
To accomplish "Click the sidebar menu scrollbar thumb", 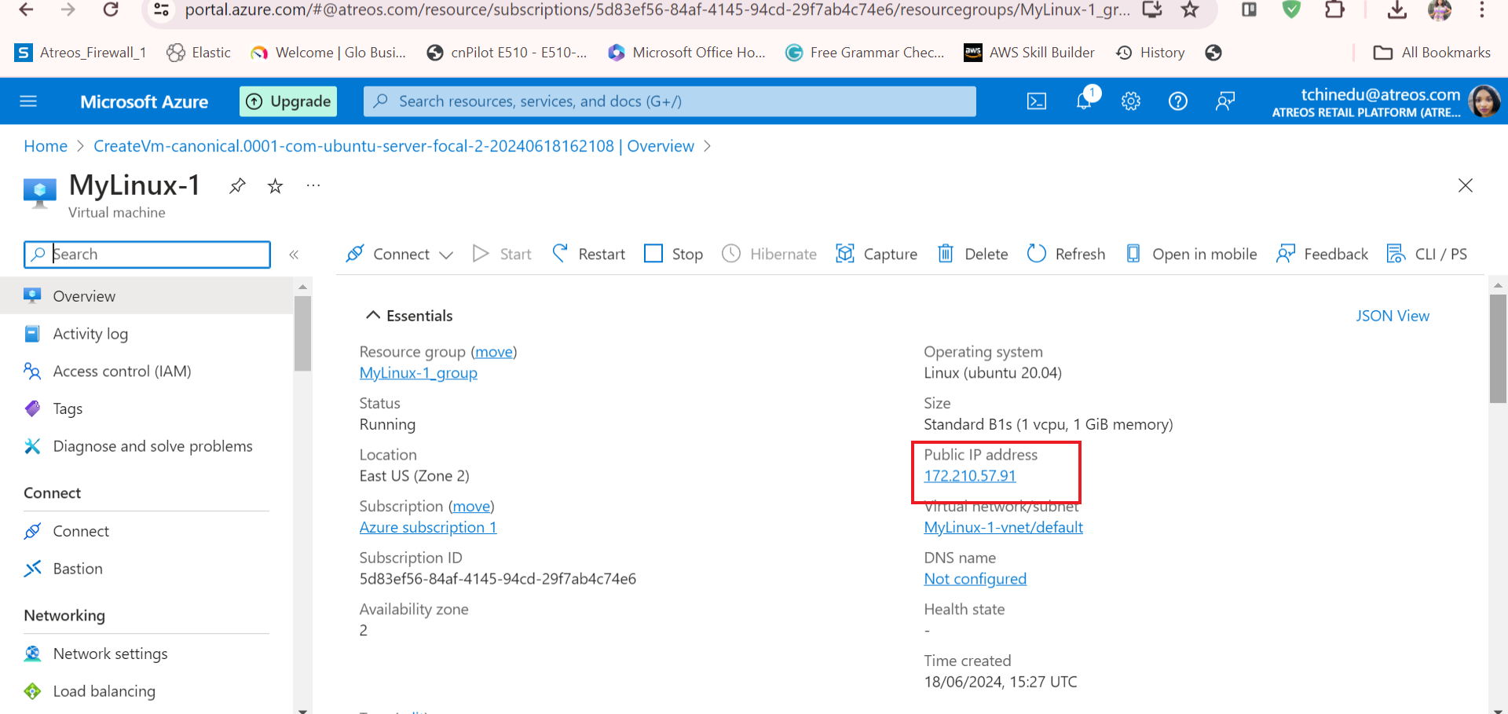I will tap(302, 333).
